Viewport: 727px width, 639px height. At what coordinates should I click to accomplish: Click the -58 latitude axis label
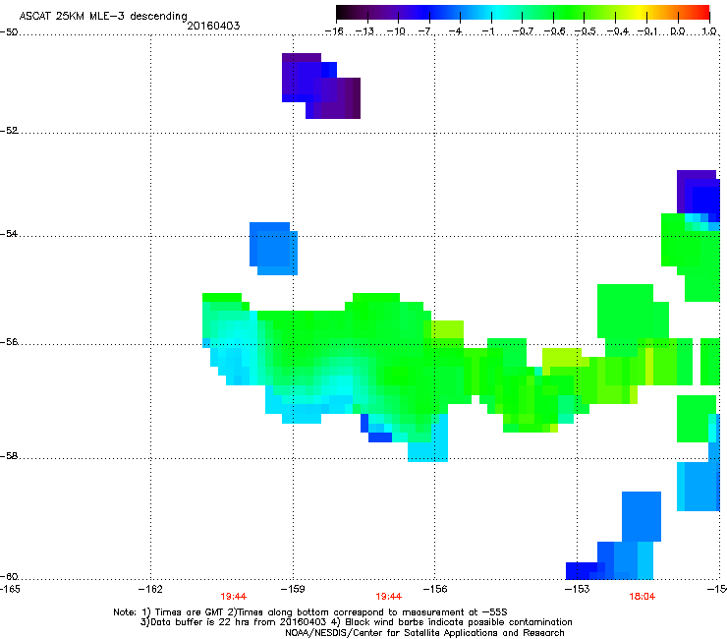[9, 456]
